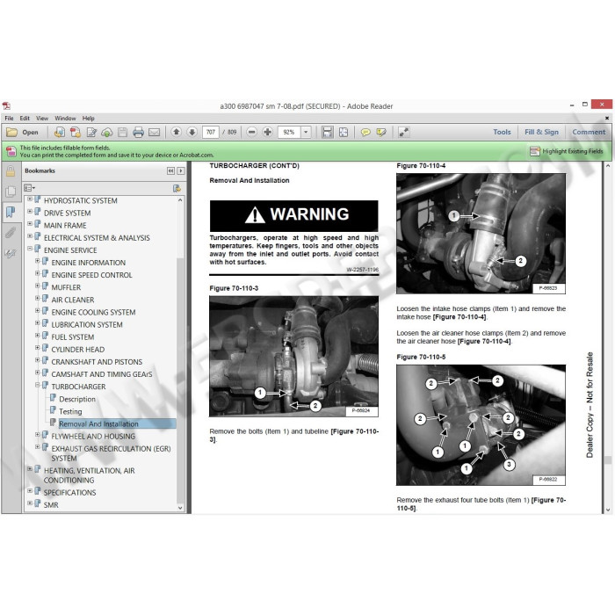Collapse the Bookmarks panel button
The image size is (615, 615).
click(x=170, y=170)
